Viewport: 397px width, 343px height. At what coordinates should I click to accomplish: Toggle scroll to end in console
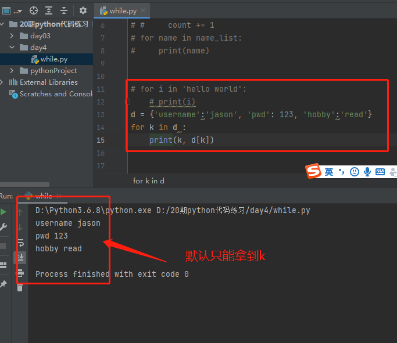(20, 257)
